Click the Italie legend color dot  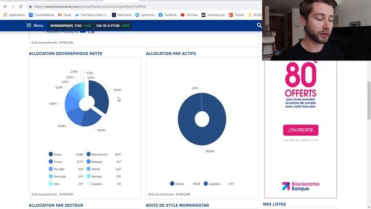50,183
